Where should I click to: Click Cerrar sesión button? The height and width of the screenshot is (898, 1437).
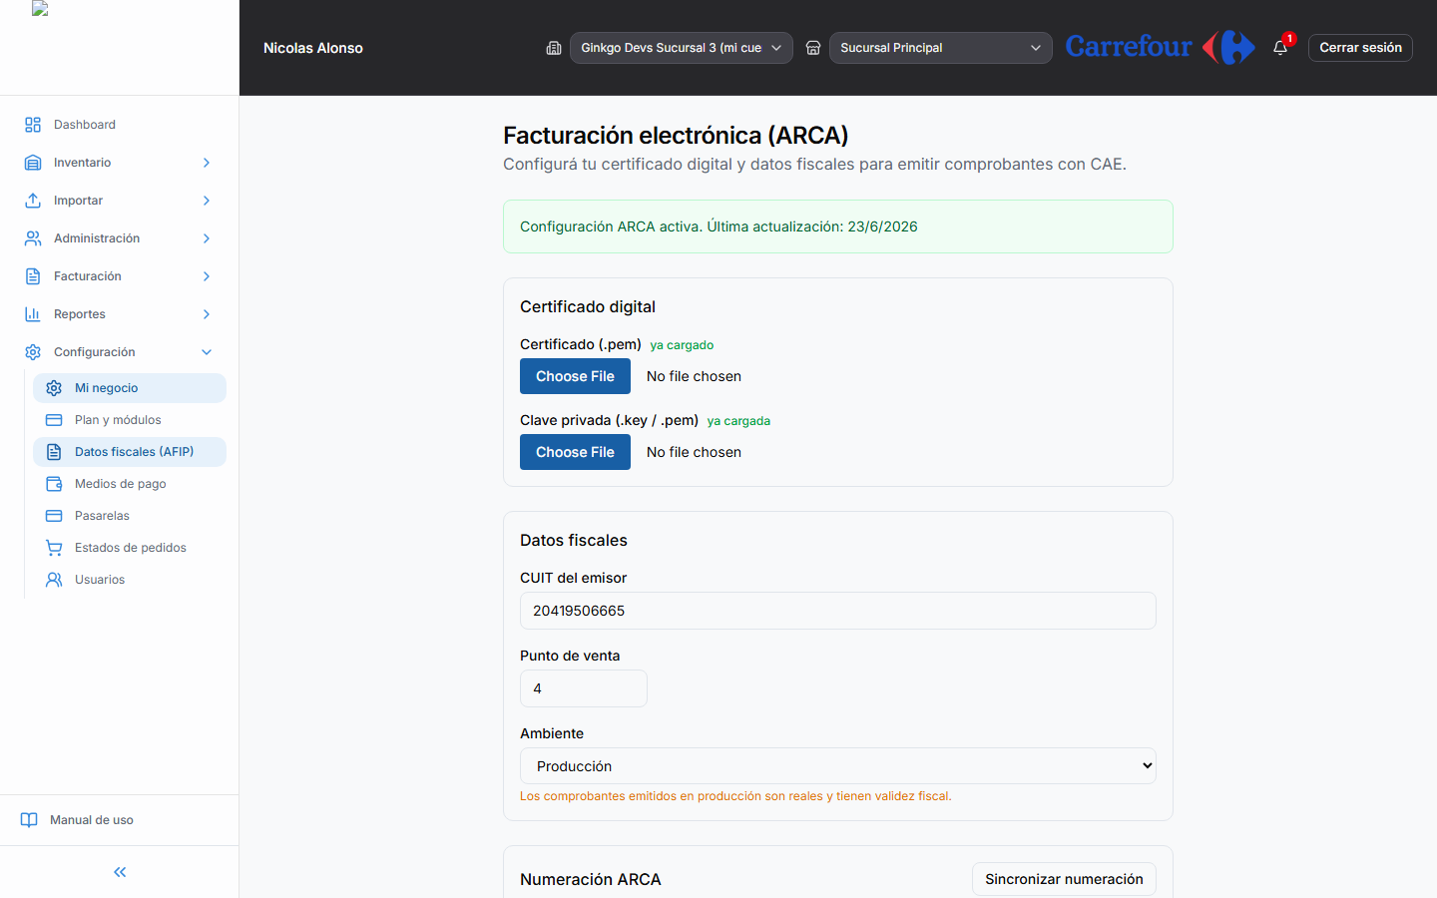point(1360,48)
